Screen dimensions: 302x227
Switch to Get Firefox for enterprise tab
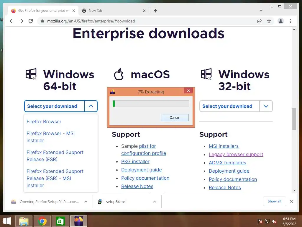43,11
